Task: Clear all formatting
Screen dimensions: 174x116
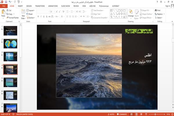Action: tap(63, 12)
